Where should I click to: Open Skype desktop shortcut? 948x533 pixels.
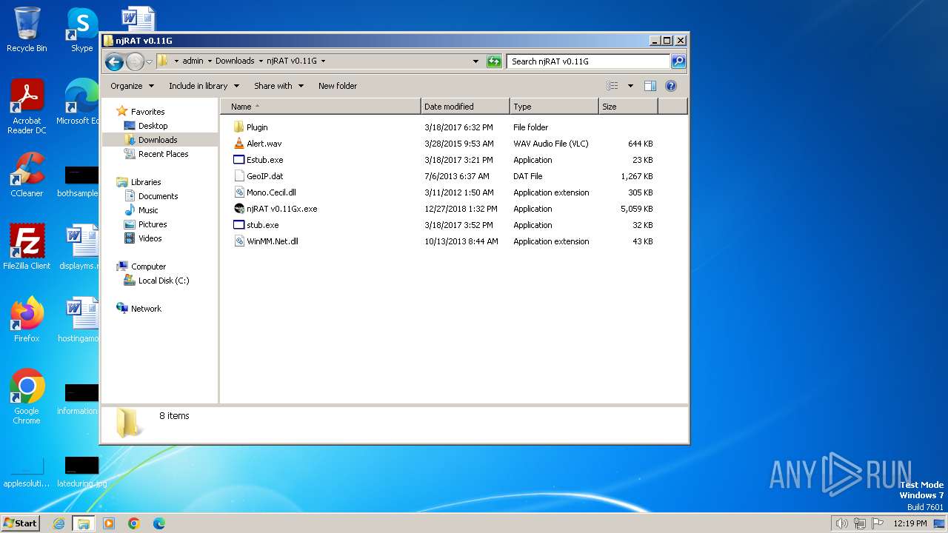tap(82, 30)
